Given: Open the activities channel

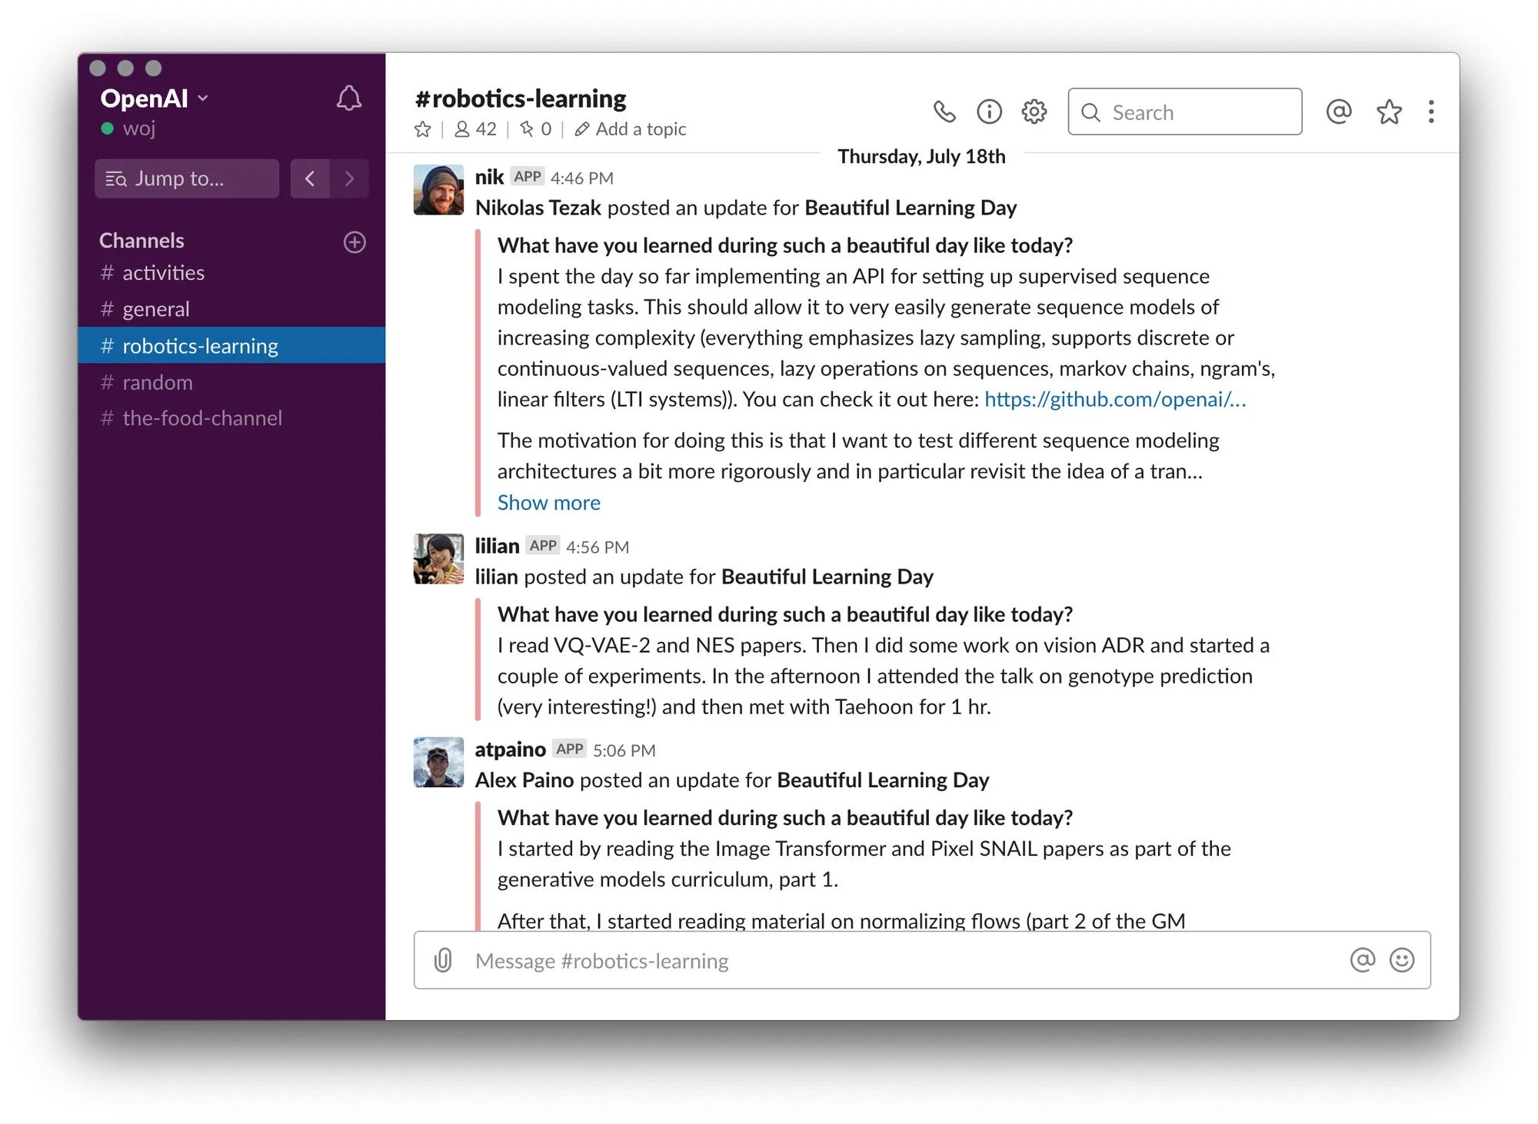Looking at the screenshot, I should [231, 273].
